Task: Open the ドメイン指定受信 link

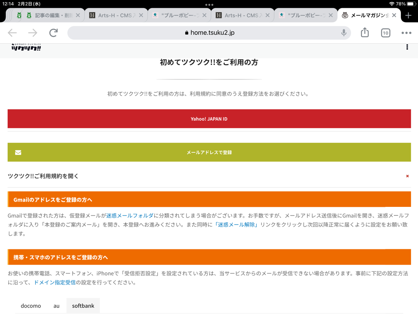Action: click(54, 283)
